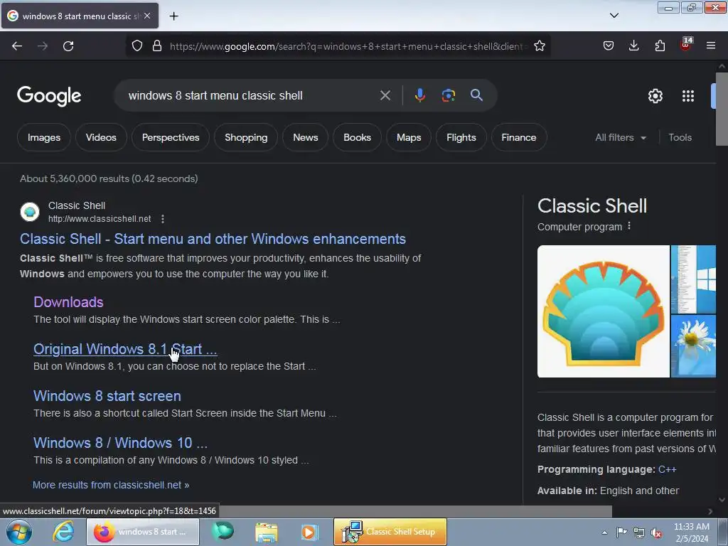The image size is (728, 546).
Task: List all tabs with the chevron
Action: coord(614,16)
